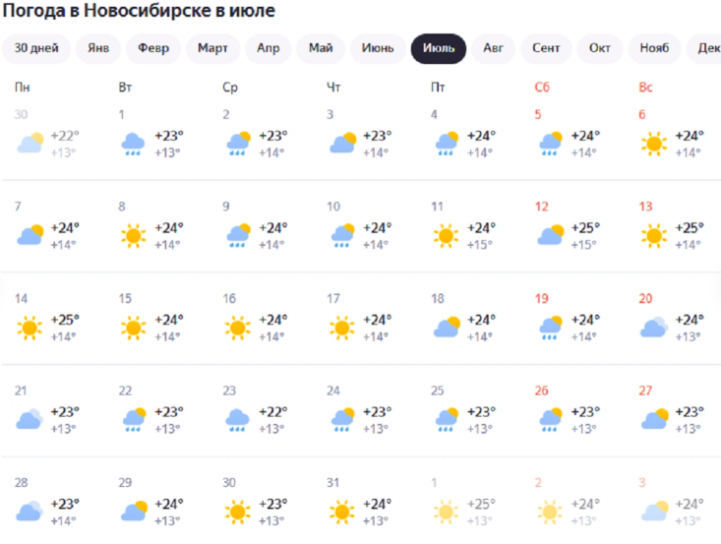721x544 pixels.
Task: Select the active Июль tab
Action: click(438, 48)
